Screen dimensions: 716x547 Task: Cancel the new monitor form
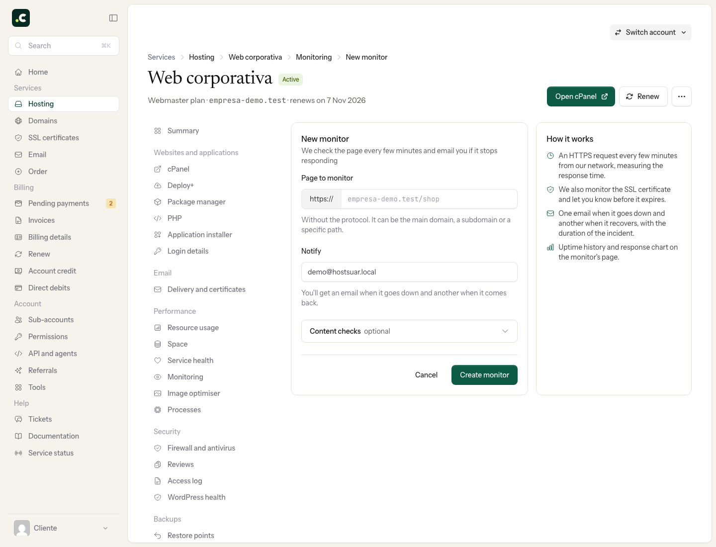(x=426, y=375)
